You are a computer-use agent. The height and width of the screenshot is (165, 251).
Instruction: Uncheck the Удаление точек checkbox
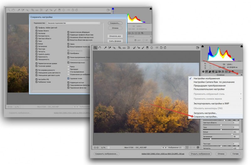pos(68,78)
